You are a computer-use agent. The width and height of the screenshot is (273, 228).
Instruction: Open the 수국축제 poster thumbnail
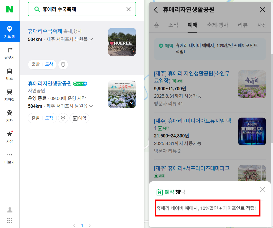[122, 94]
